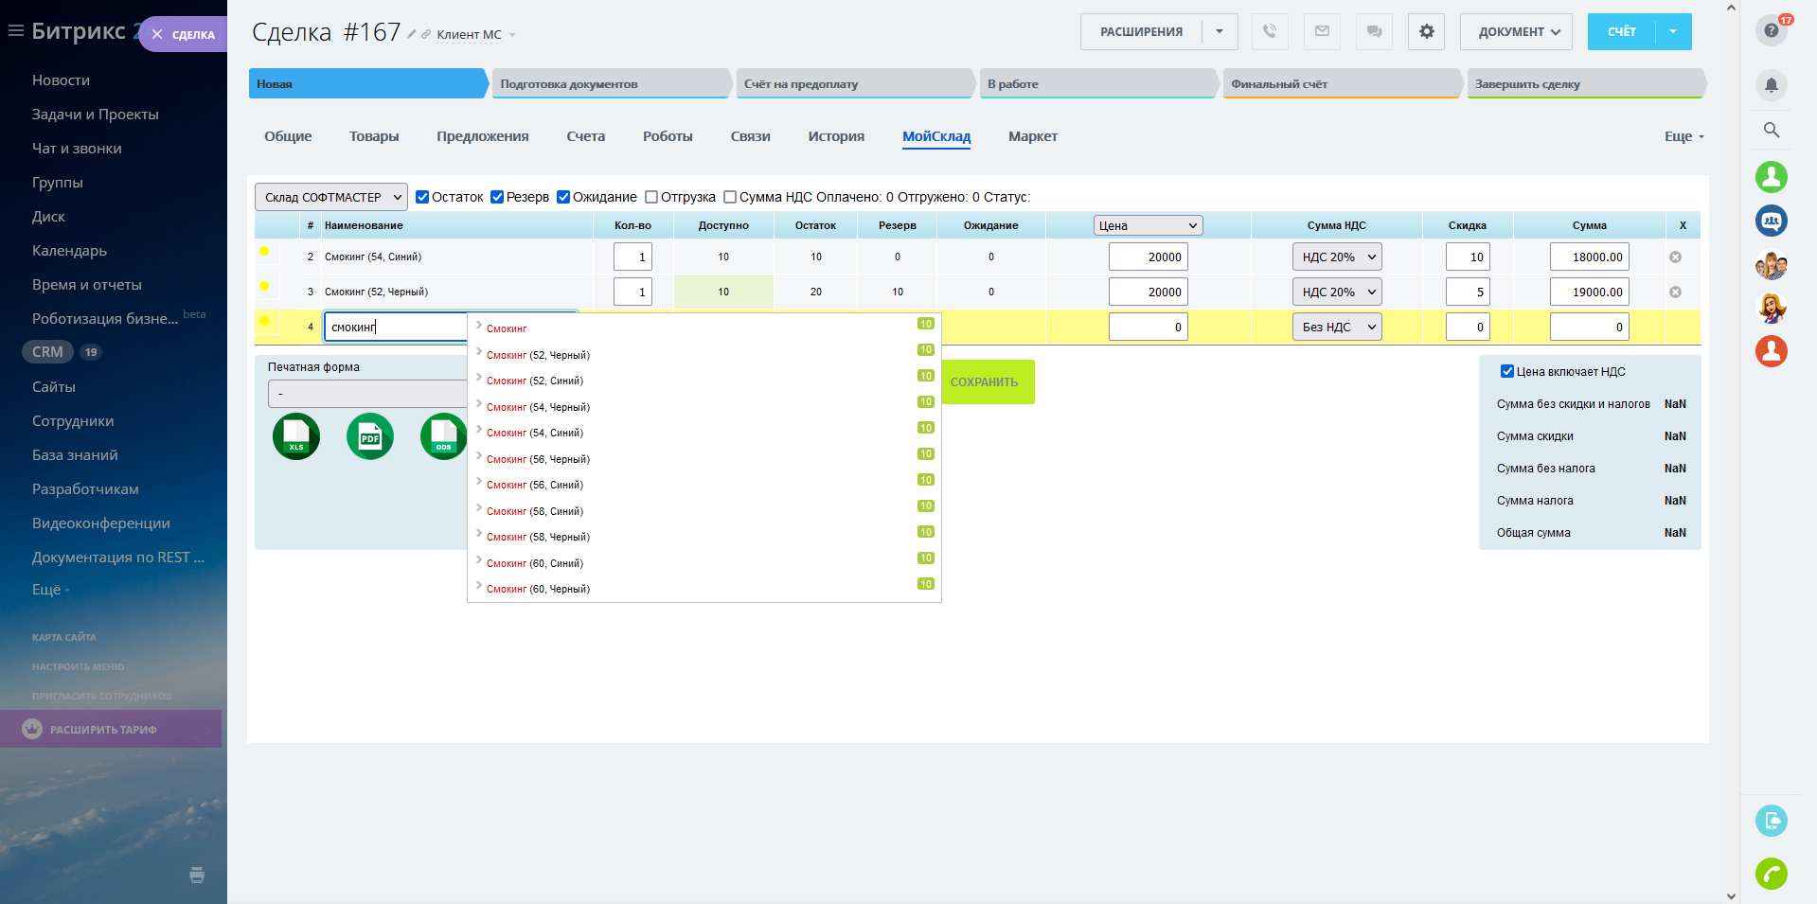Click the green phone dial icon
Image resolution: width=1817 pixels, height=904 pixels.
(1772, 873)
